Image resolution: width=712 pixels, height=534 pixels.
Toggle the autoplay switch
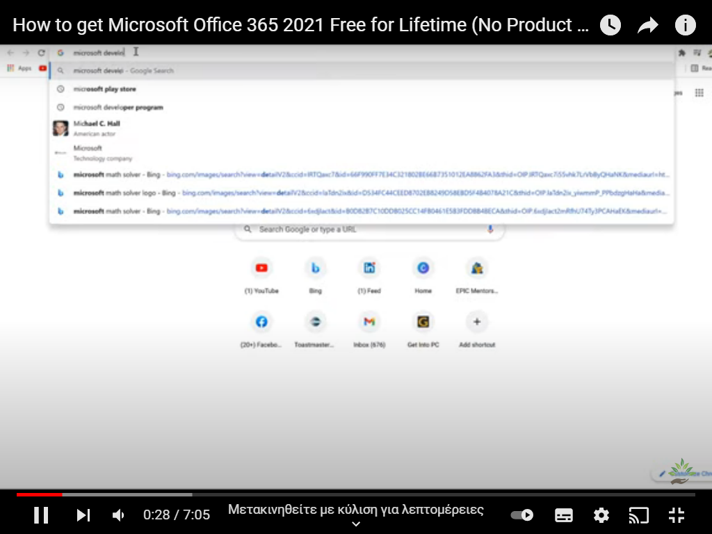pyautogui.click(x=521, y=515)
